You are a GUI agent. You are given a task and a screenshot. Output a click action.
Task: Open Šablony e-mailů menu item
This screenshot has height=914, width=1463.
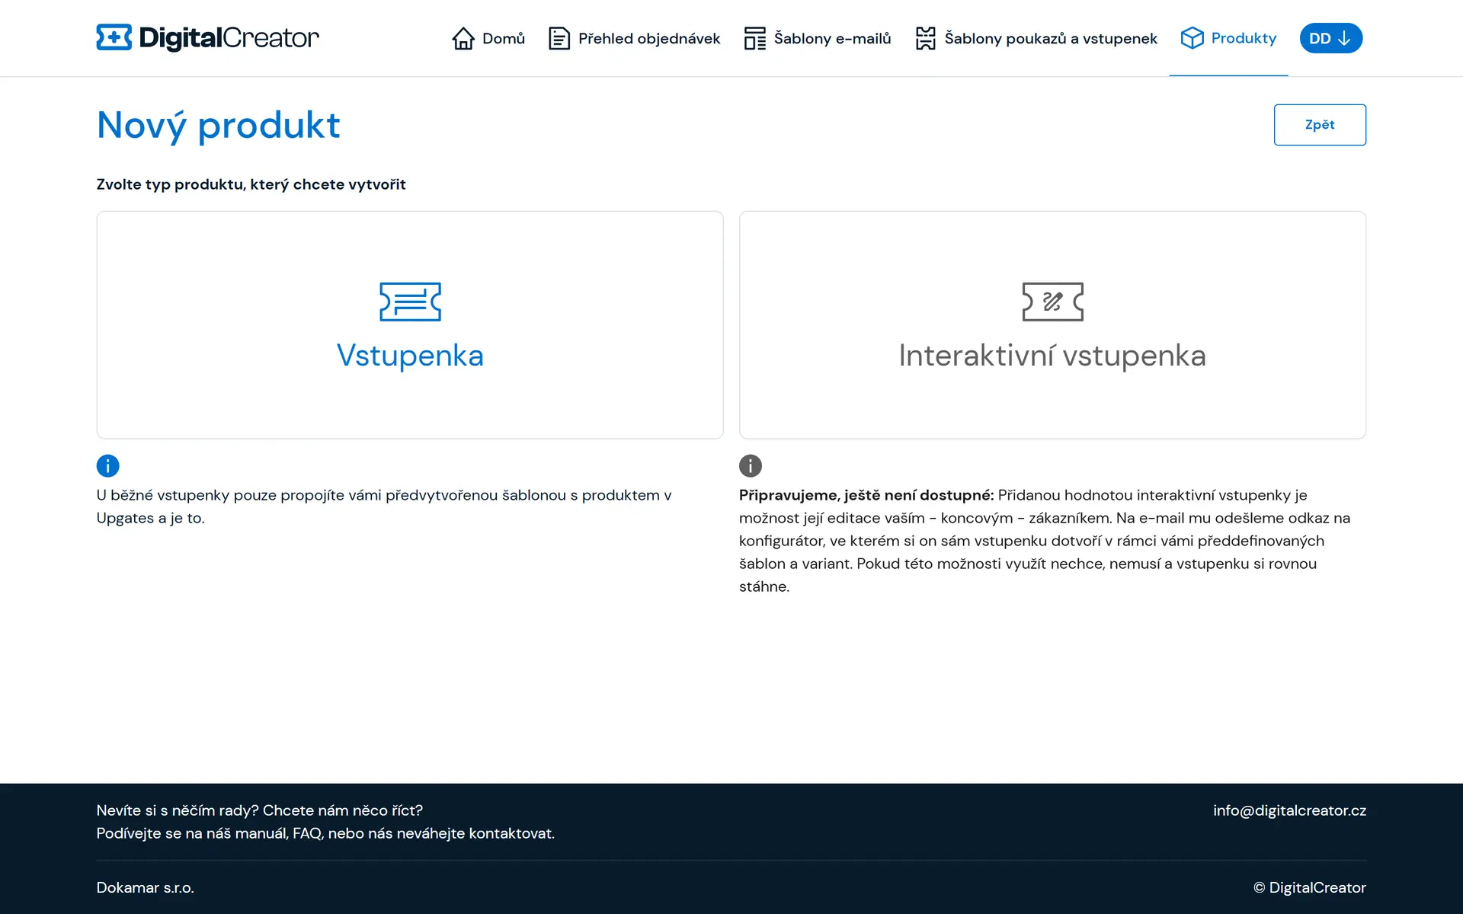pyautogui.click(x=818, y=38)
